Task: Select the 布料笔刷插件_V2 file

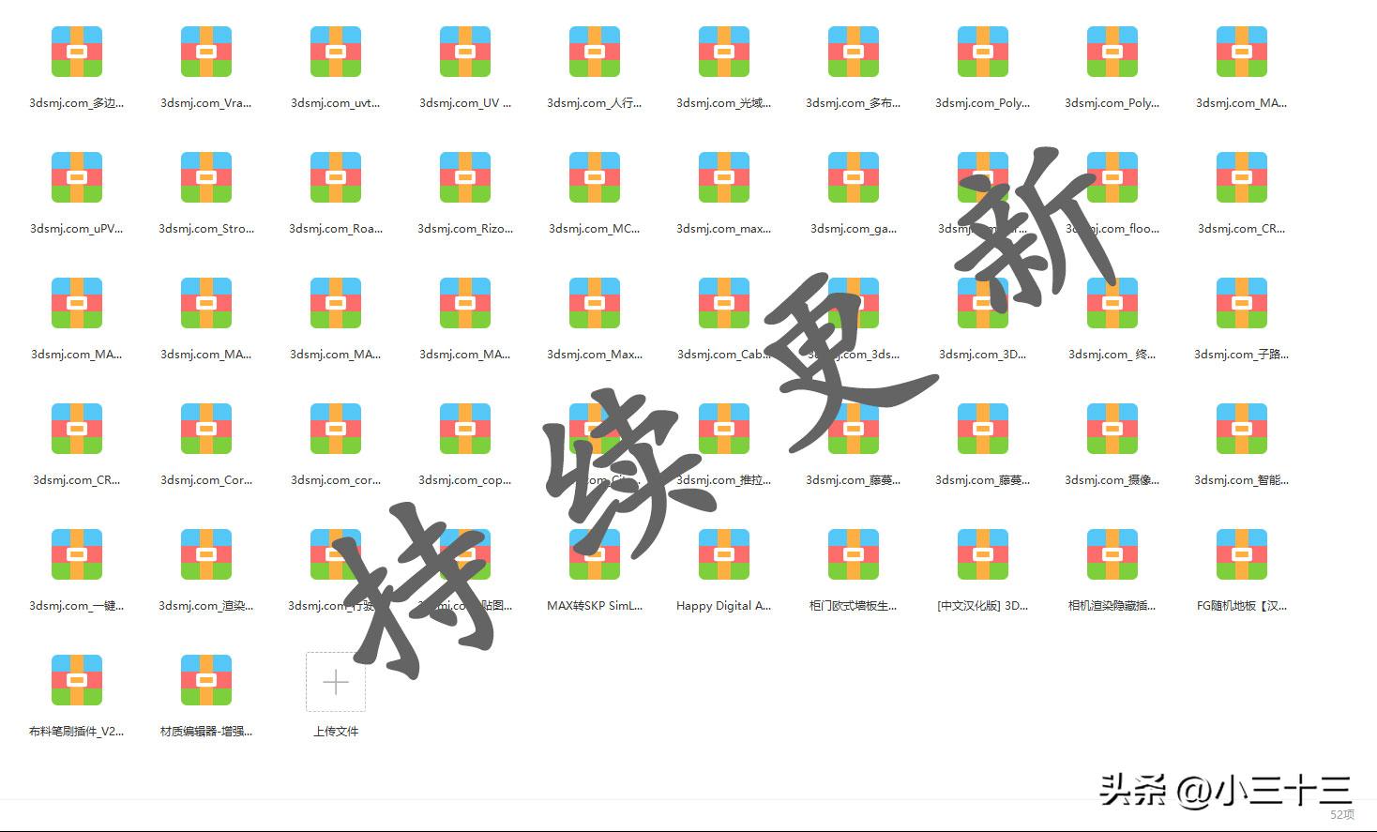Action: click(76, 679)
